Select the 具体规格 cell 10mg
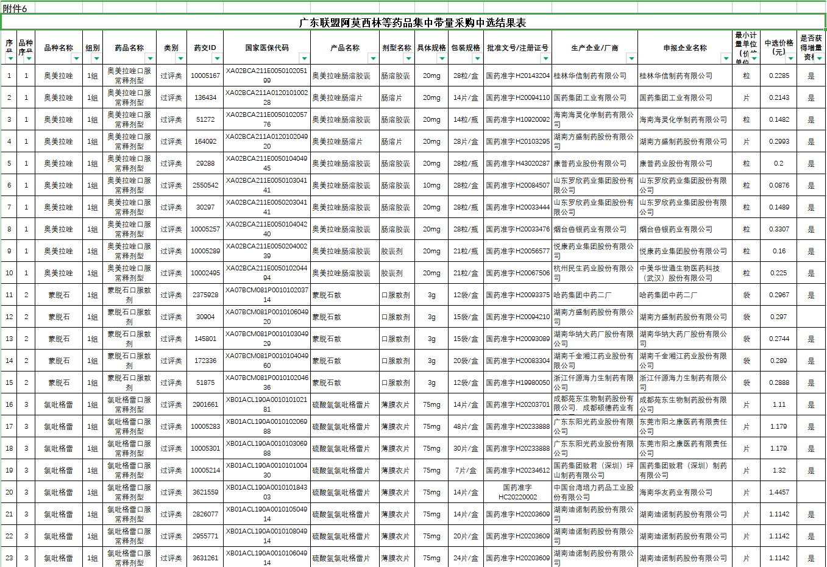This screenshot has width=827, height=567. [431, 185]
